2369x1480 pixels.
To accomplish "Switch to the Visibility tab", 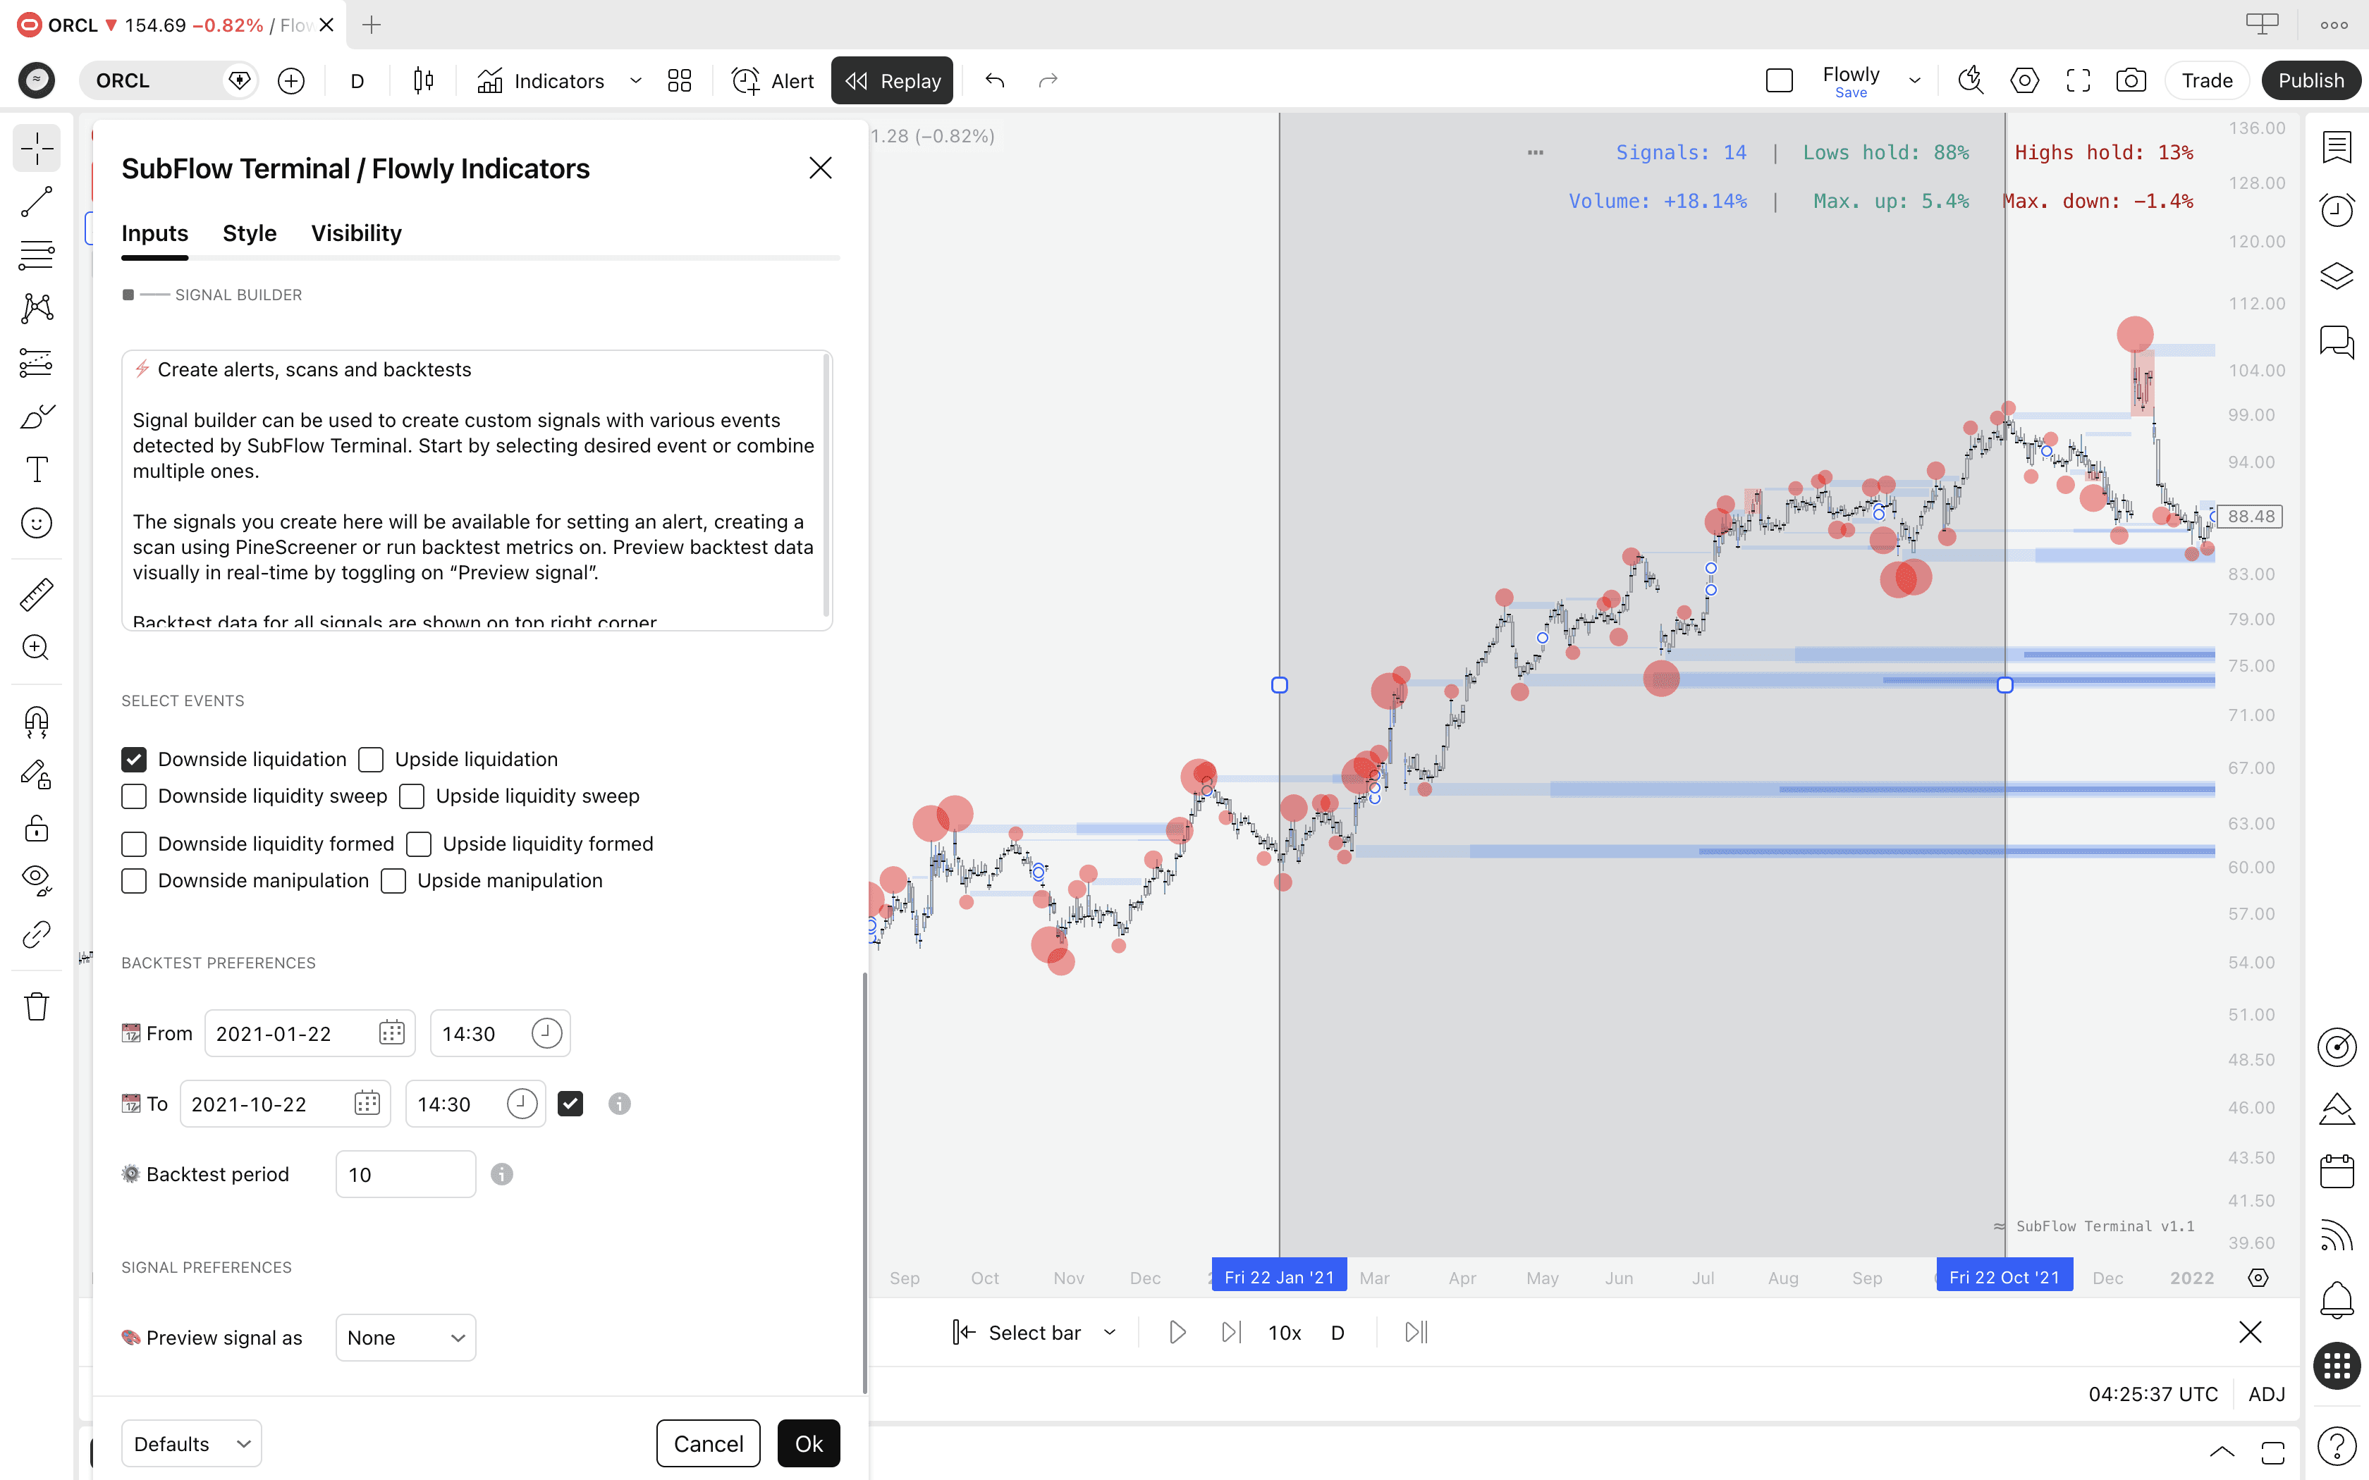I will 356,233.
